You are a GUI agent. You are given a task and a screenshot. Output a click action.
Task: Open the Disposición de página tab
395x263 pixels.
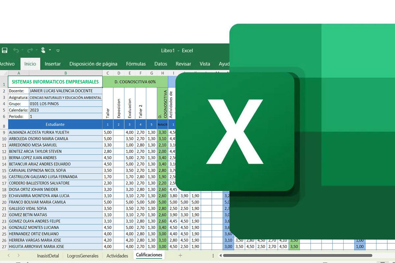coord(93,64)
